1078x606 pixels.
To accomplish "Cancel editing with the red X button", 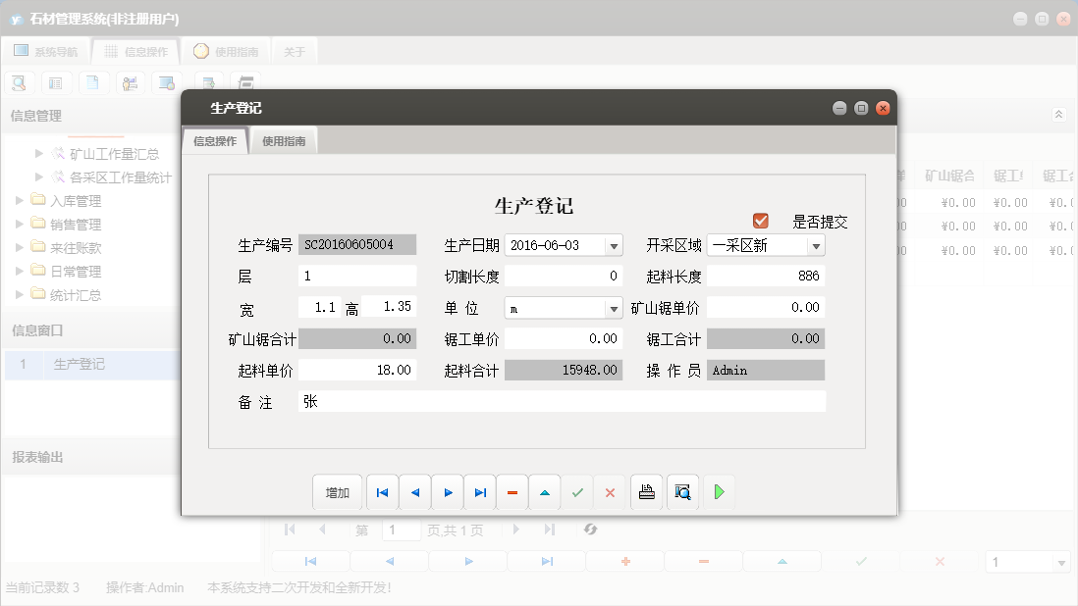I will pos(609,492).
